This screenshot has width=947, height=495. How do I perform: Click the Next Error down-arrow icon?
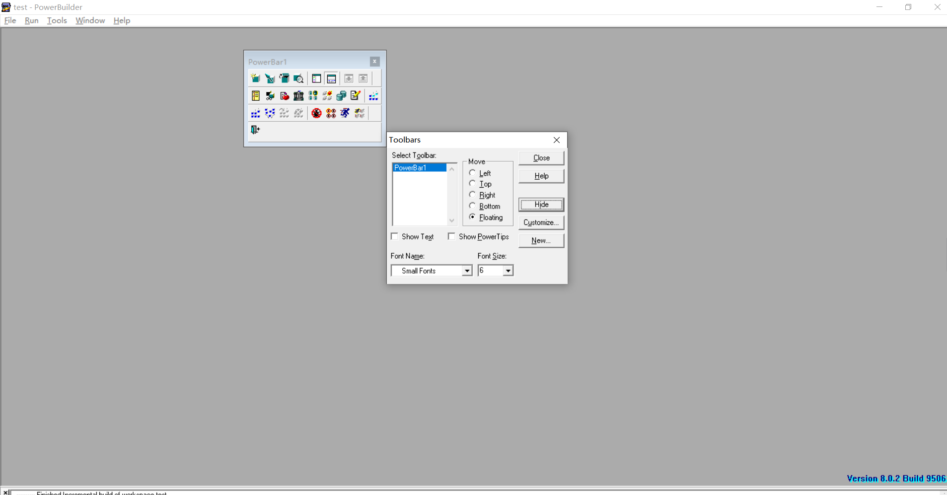pos(349,78)
